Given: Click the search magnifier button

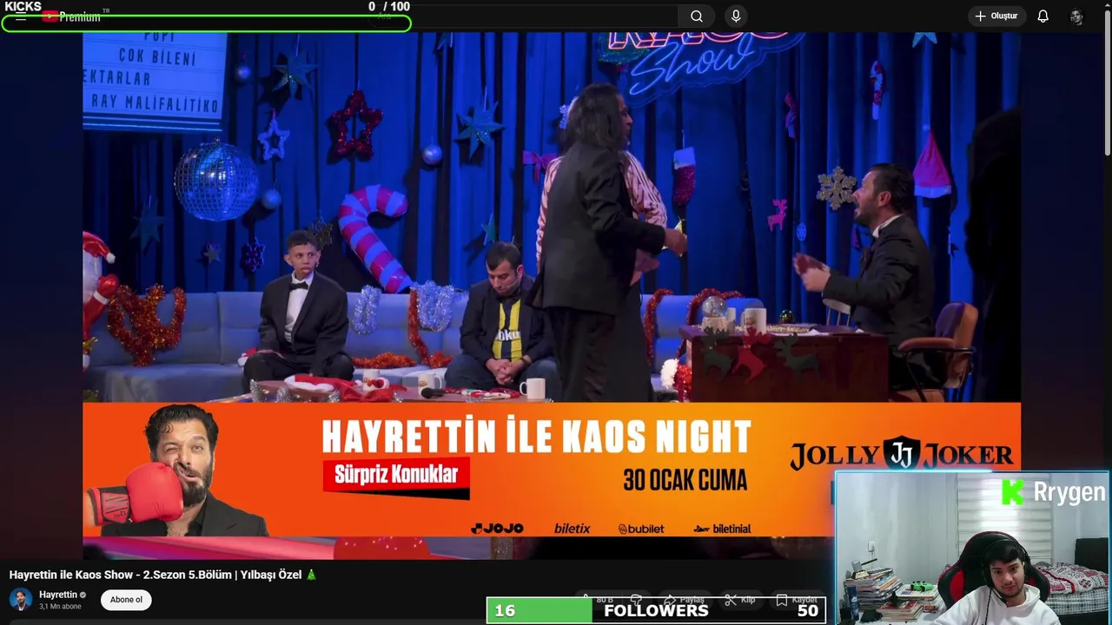Looking at the screenshot, I should tap(697, 16).
